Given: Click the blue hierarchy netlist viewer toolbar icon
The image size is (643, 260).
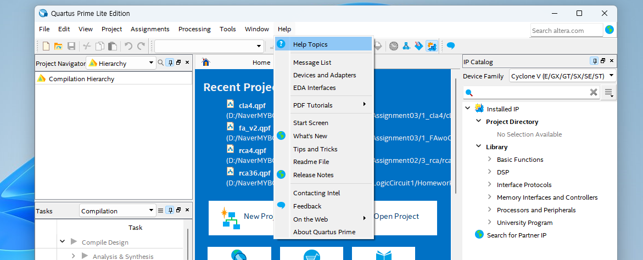Looking at the screenshot, I should tap(406, 46).
